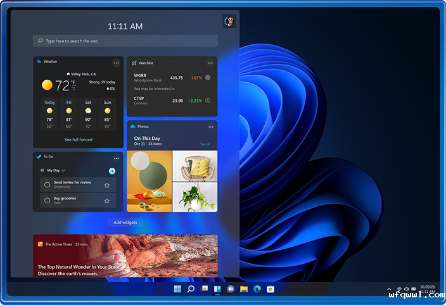Open the Chat app in taskbar
Screen dimensions: 446x305
[231, 289]
